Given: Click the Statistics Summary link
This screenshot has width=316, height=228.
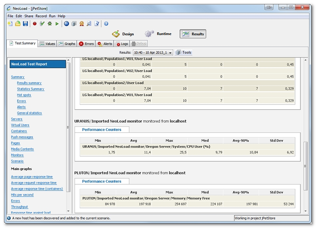Looking at the screenshot, I should [x=30, y=89].
